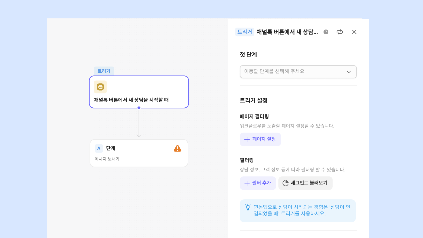Select the trigger node card on canvas
The width and height of the screenshot is (423, 238).
coord(139,92)
